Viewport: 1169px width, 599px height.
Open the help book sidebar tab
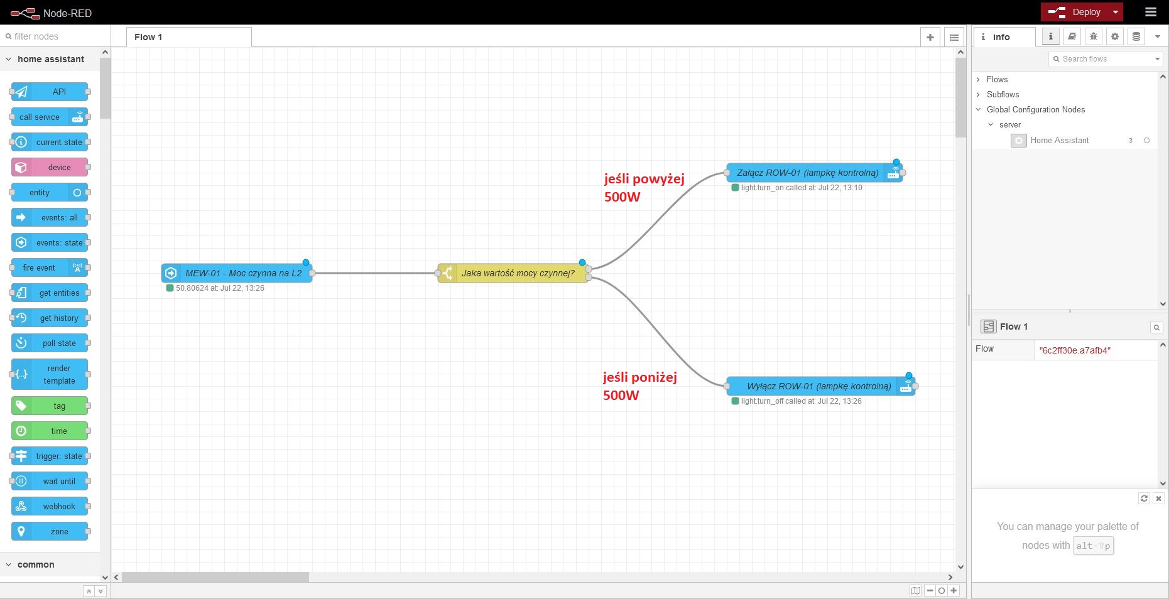[1072, 36]
